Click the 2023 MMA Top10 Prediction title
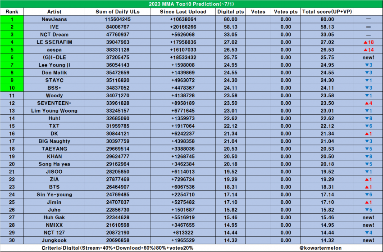383x252 pixels. click(x=191, y=4)
